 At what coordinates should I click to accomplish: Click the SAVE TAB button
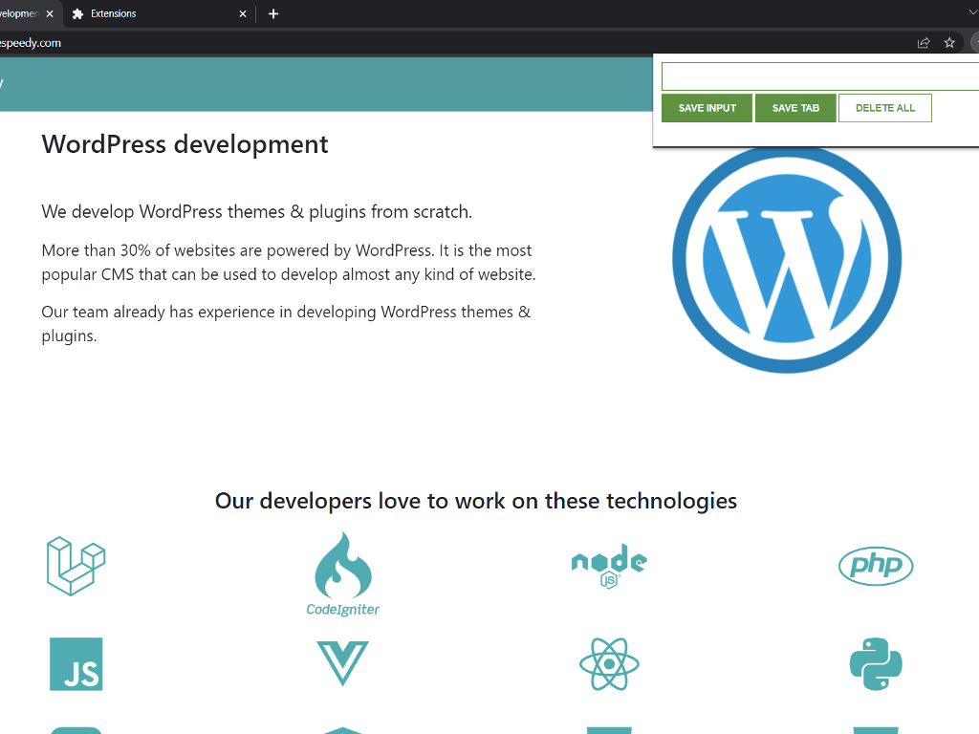click(795, 108)
